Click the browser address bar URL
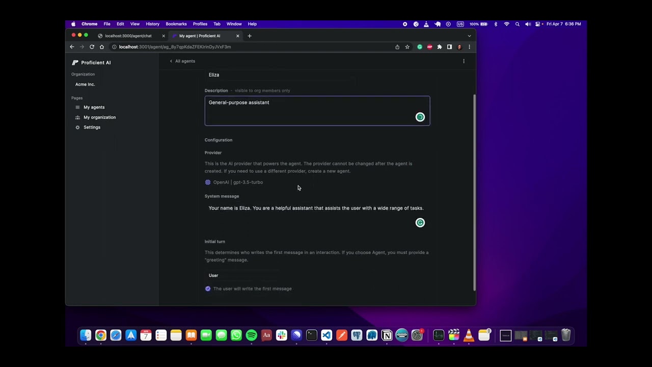This screenshot has width=652, height=367. (x=175, y=47)
